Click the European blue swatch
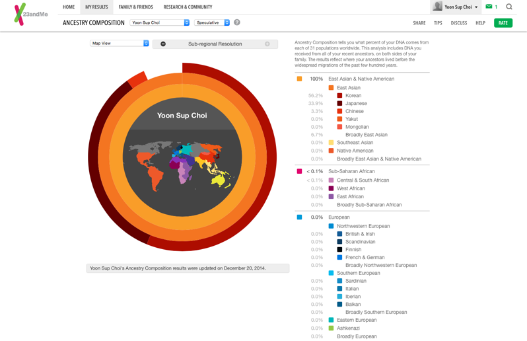Viewport: 527px width, 341px height. pyautogui.click(x=299, y=217)
